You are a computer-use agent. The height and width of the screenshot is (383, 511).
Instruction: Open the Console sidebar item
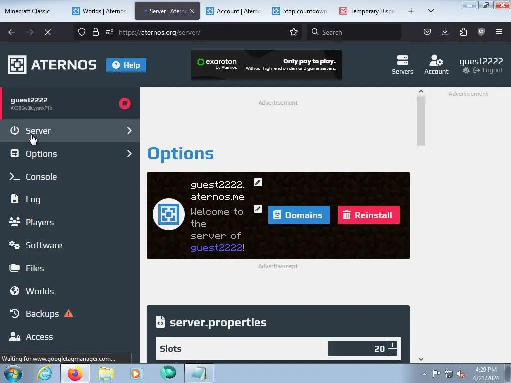(70, 177)
